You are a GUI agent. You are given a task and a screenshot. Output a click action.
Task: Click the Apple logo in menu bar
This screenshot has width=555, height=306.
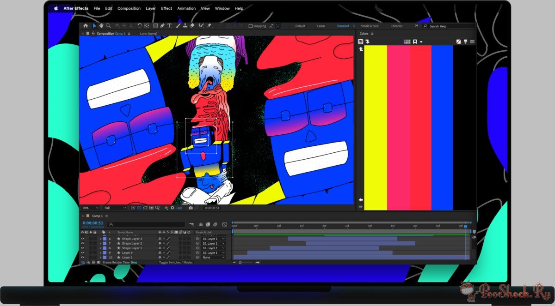click(x=56, y=8)
